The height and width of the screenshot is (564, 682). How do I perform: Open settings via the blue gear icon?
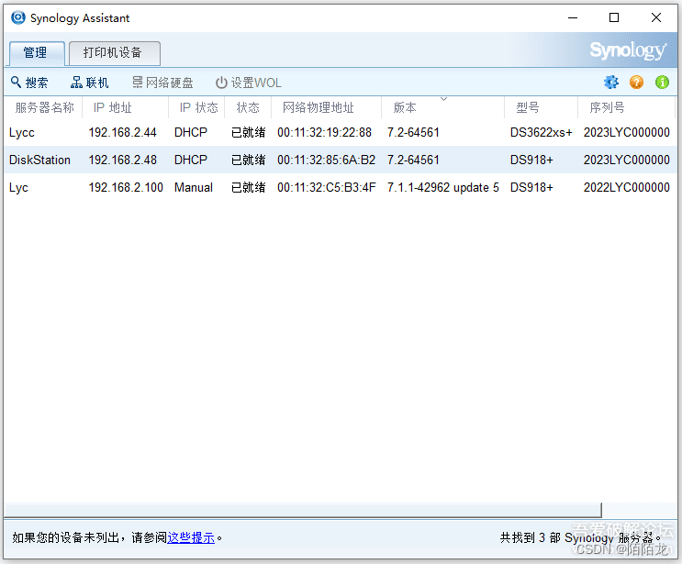[x=611, y=83]
